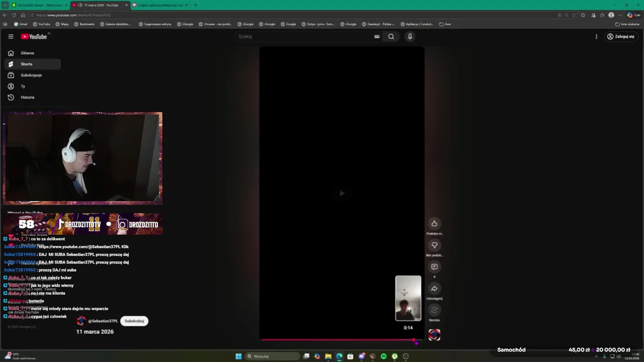Dislike the Short with thumbs-down icon

[x=434, y=245]
